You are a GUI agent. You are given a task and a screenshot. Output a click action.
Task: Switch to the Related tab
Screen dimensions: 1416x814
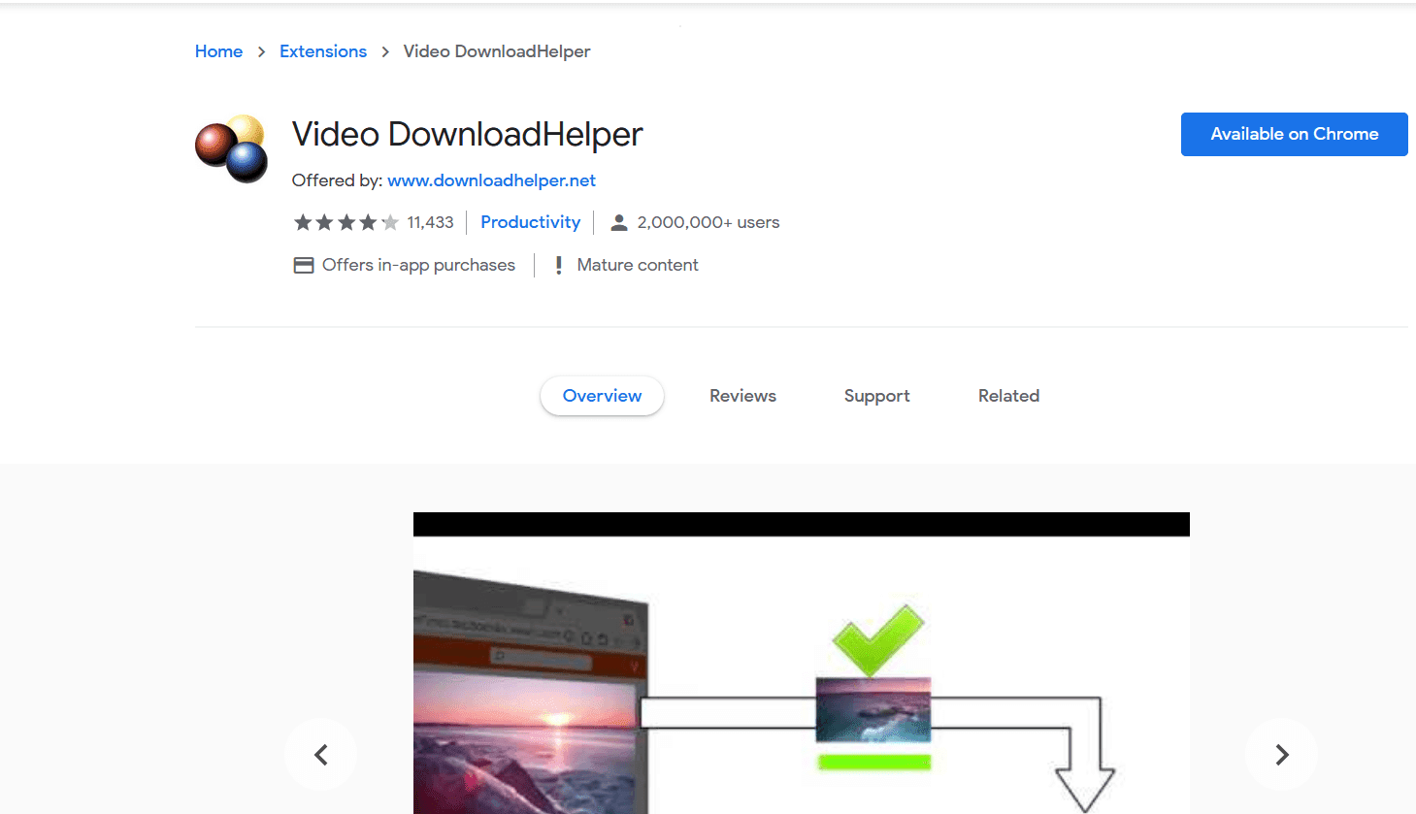pyautogui.click(x=1008, y=396)
